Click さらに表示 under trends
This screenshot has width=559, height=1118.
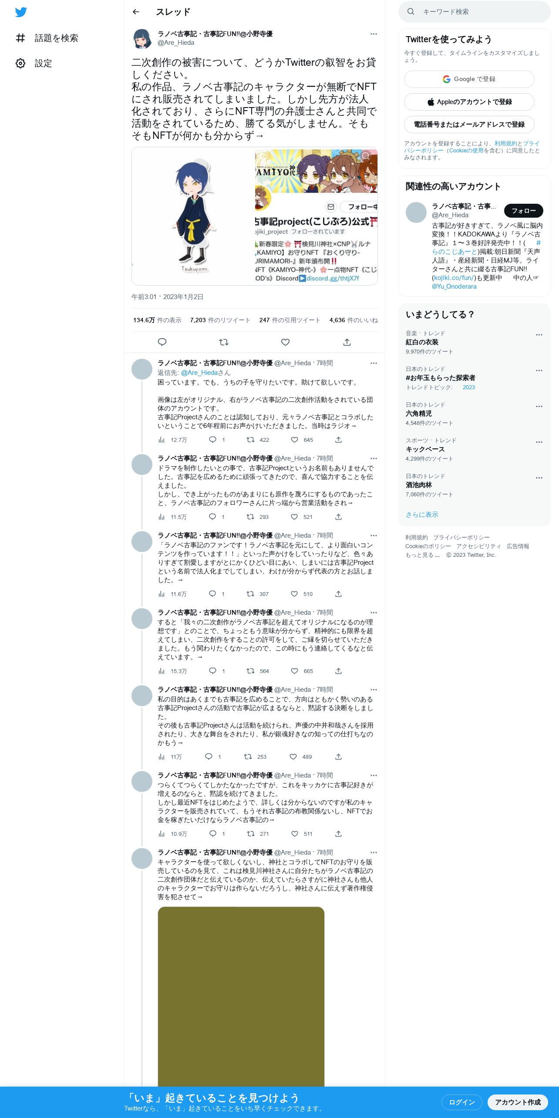tap(422, 515)
